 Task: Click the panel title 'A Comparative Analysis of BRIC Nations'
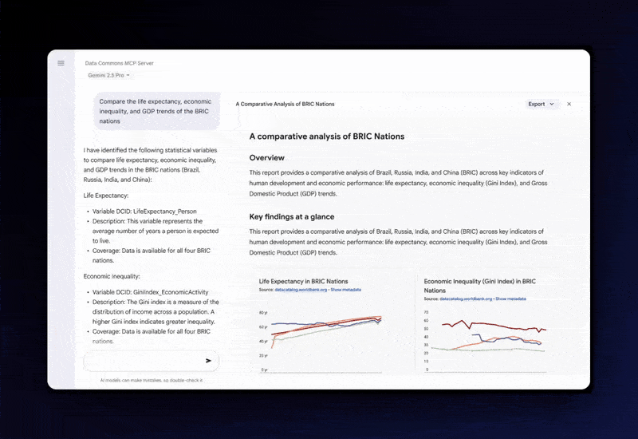click(x=285, y=105)
